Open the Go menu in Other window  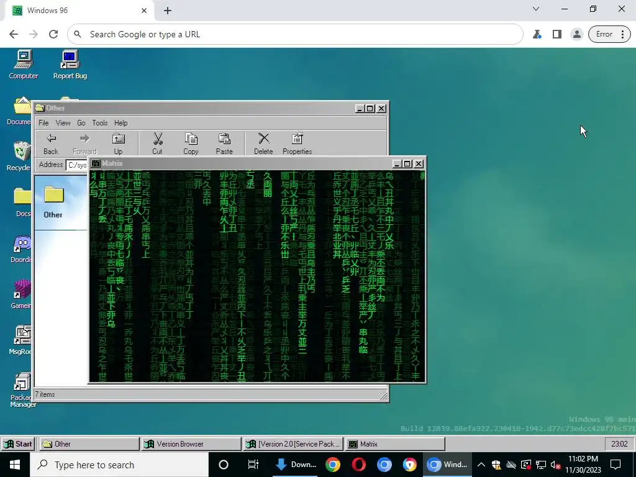pyautogui.click(x=81, y=123)
